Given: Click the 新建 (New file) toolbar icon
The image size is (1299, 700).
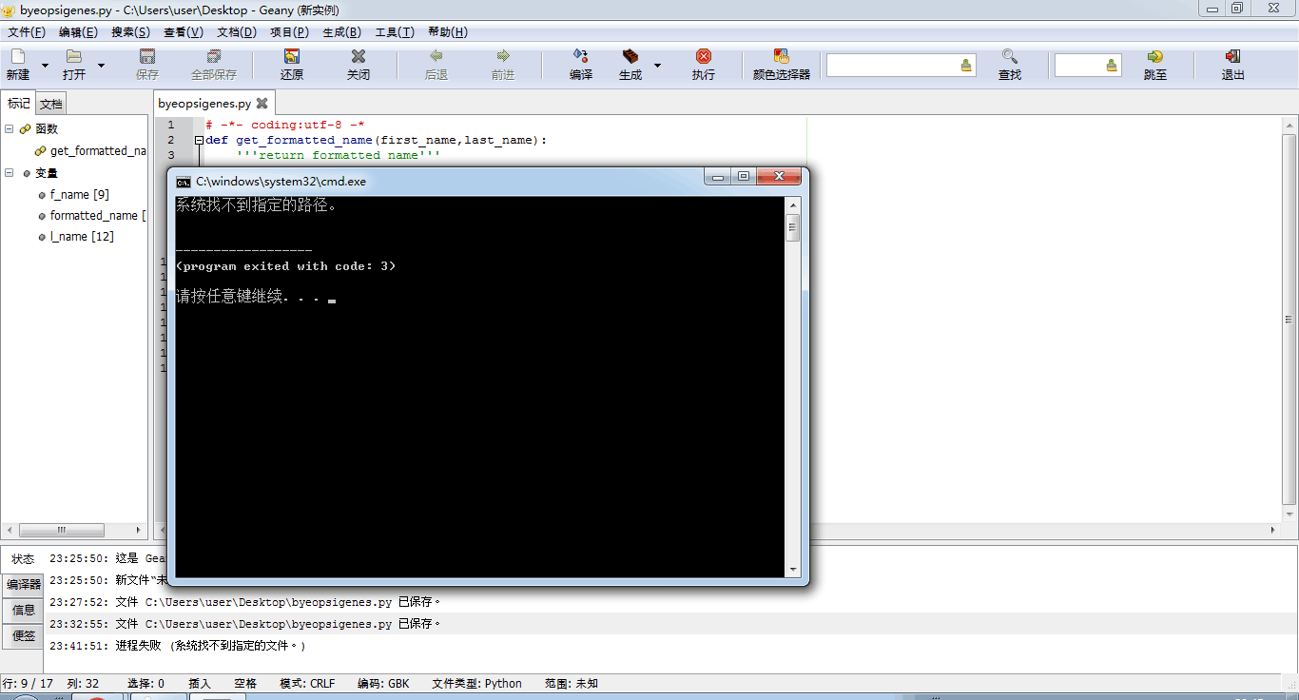Looking at the screenshot, I should 17,57.
